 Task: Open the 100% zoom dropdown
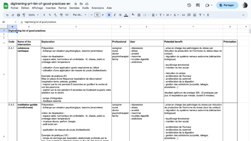(33, 15)
